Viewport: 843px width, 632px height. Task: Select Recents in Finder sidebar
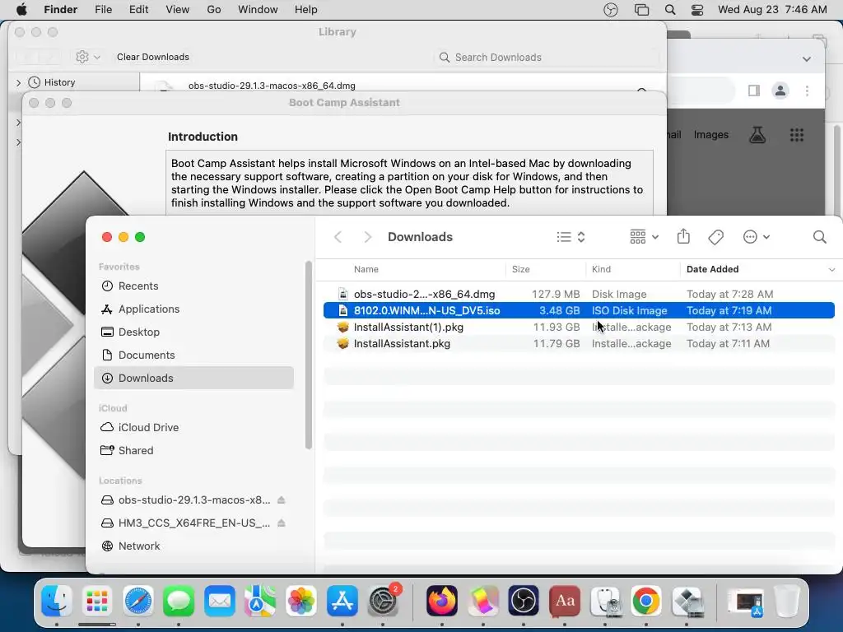(x=193, y=286)
